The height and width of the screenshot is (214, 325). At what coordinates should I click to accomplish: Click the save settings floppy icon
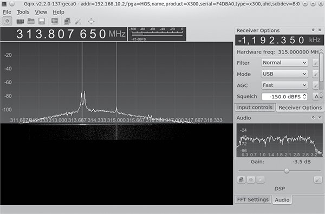tap(42, 21)
